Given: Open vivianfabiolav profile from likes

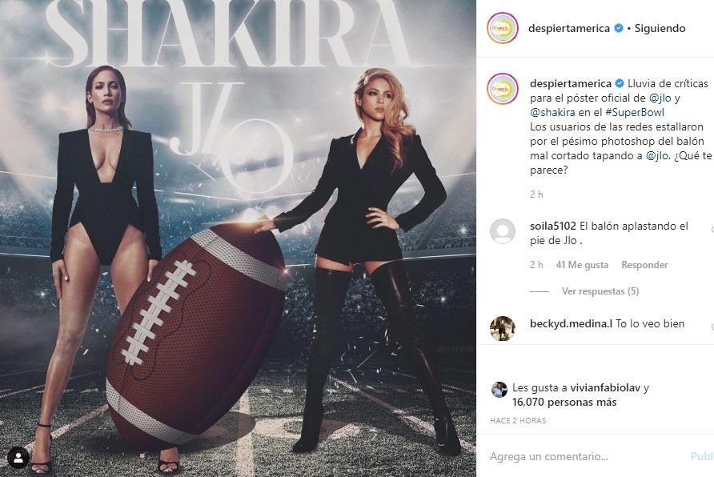Looking at the screenshot, I should [605, 388].
